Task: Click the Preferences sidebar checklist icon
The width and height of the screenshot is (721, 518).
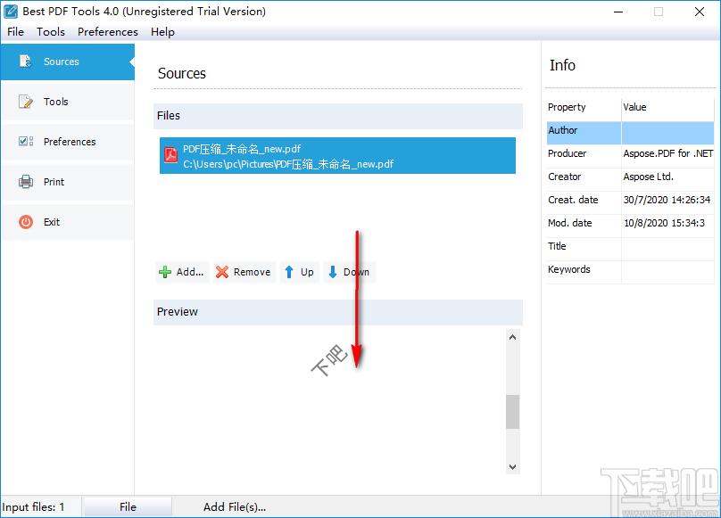Action: [25, 141]
